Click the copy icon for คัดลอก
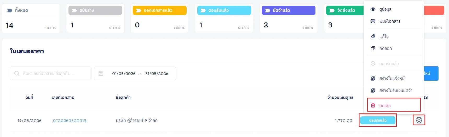Screen dimensions: 449x137 (x=373, y=48)
